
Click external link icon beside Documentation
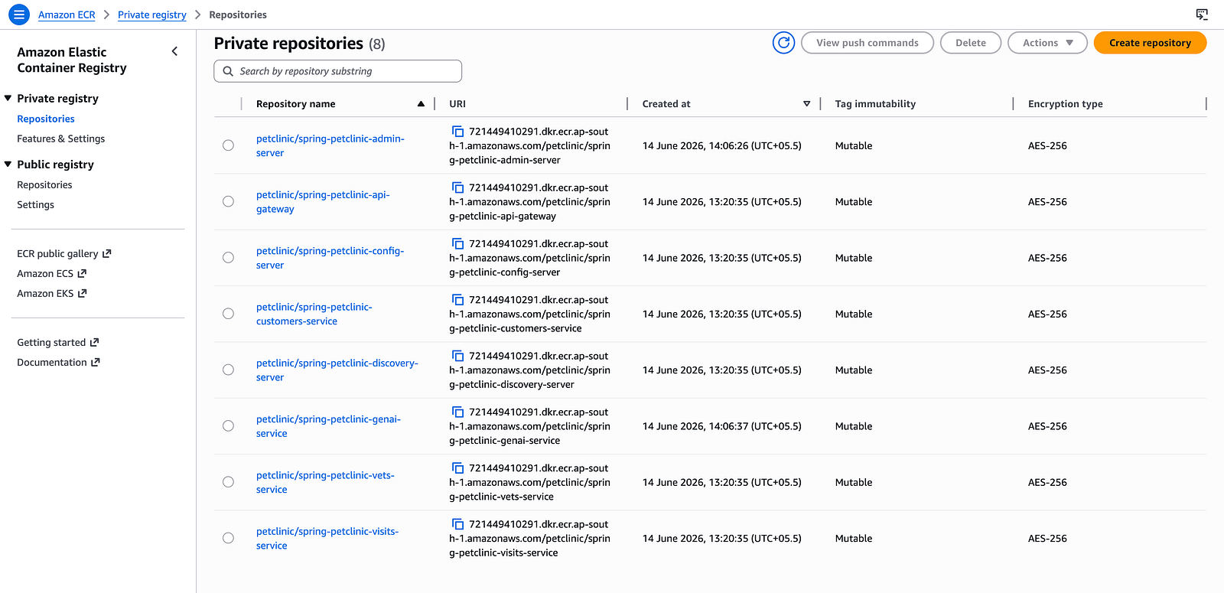[x=96, y=362]
